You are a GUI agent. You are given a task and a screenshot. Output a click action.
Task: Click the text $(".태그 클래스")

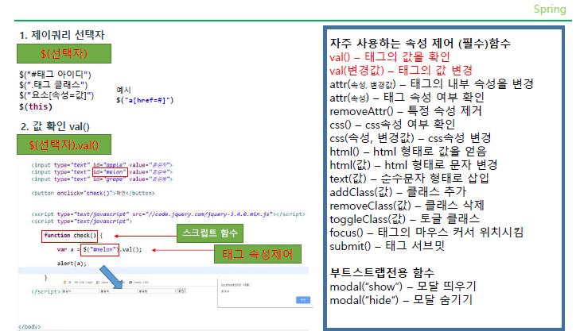(x=53, y=85)
